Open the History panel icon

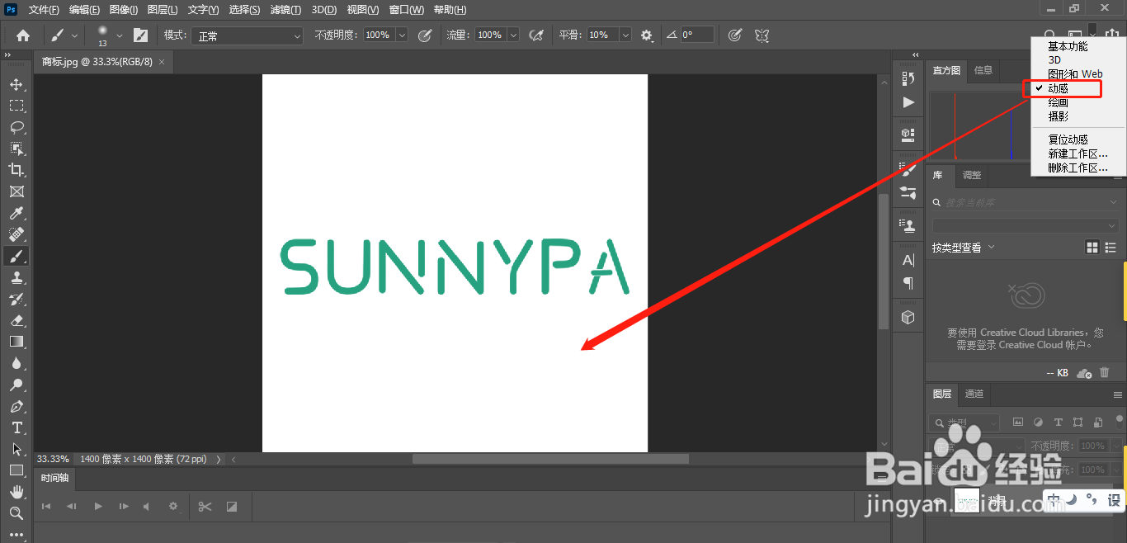coord(908,78)
